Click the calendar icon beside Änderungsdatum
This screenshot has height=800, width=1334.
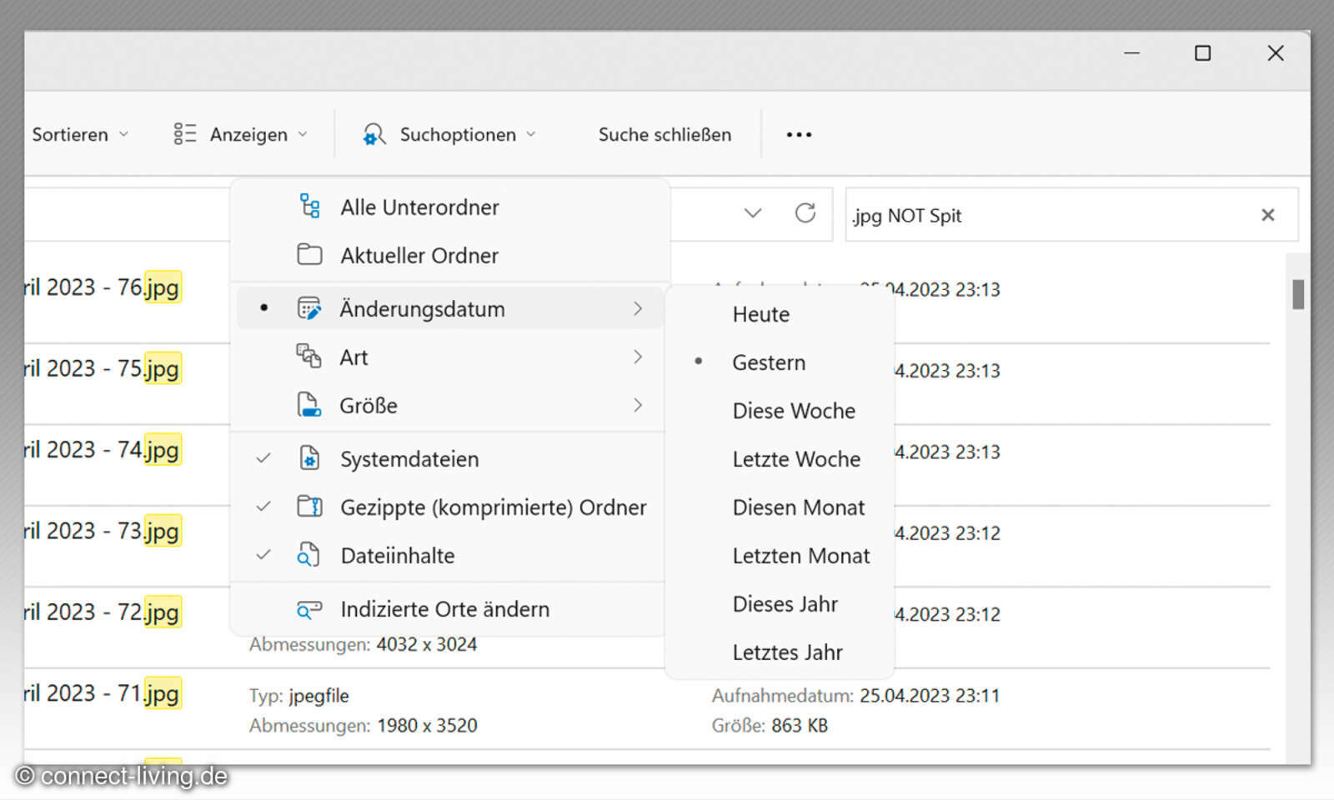[x=309, y=307]
